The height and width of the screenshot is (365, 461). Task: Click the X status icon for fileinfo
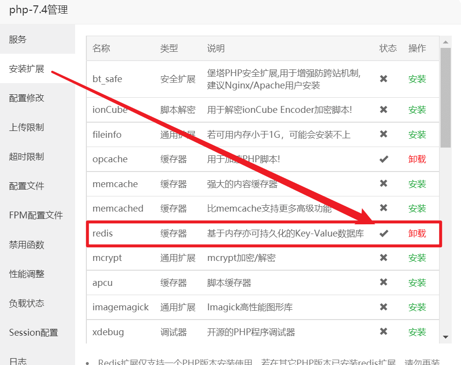click(x=383, y=134)
